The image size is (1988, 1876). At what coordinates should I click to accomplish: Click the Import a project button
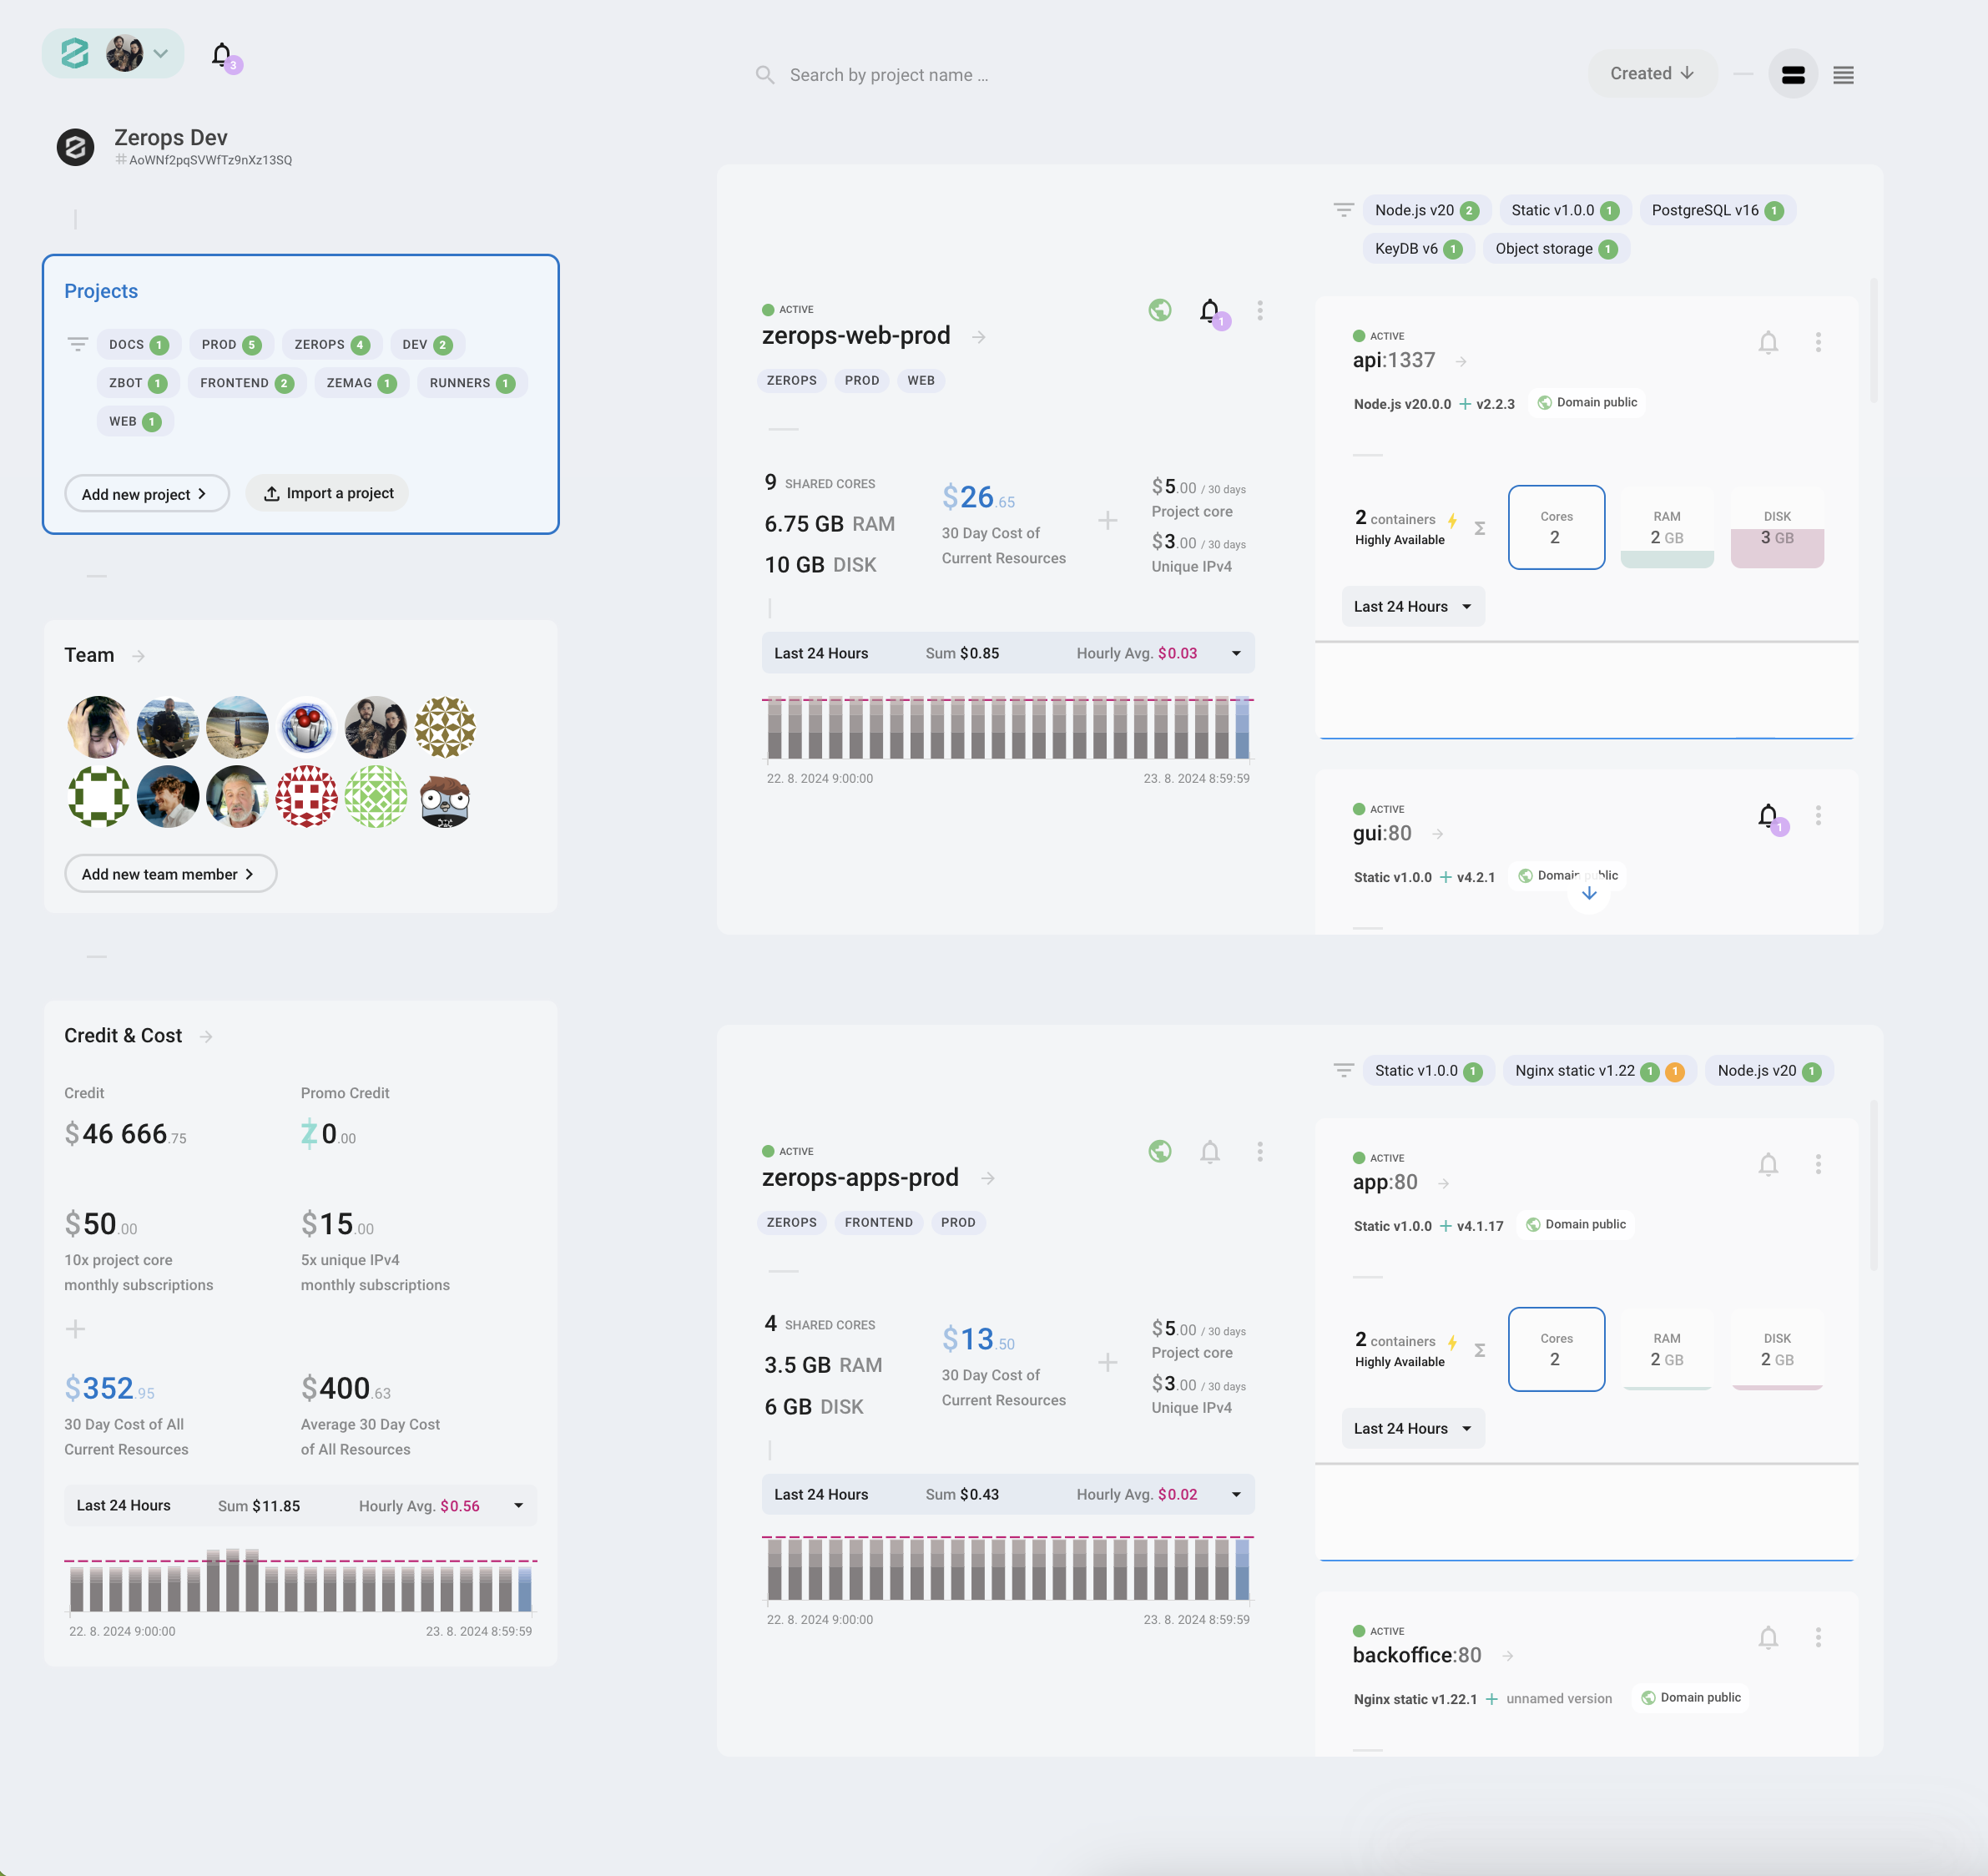click(327, 492)
